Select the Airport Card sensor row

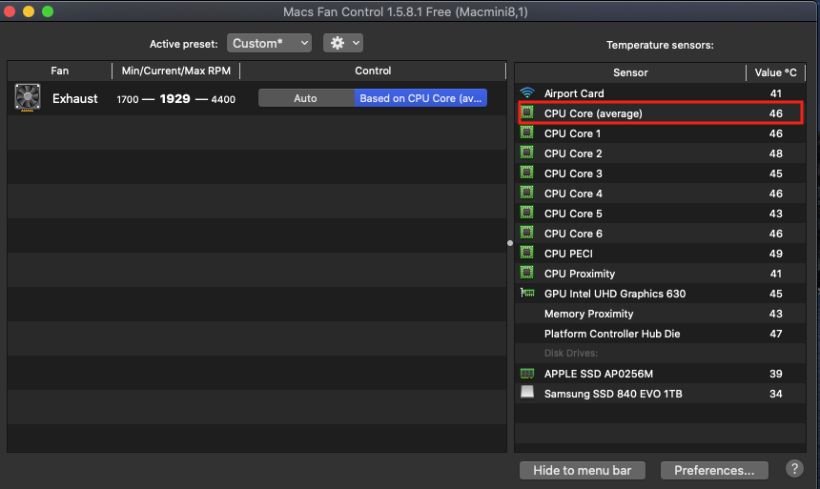point(660,93)
